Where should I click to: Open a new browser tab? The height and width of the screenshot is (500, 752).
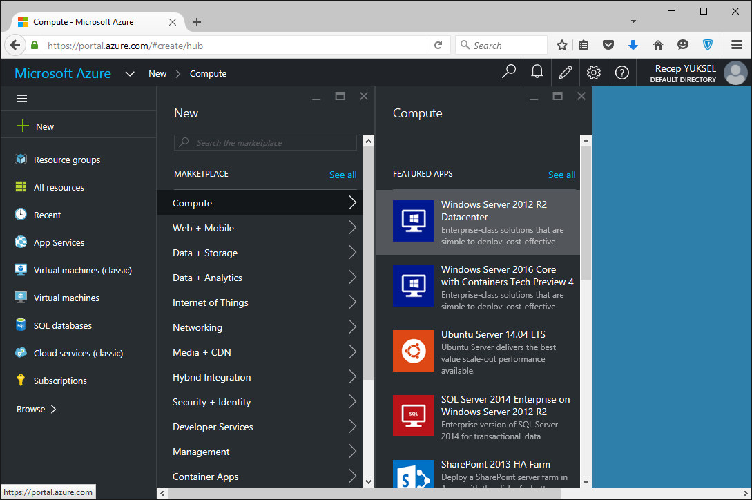tap(197, 22)
